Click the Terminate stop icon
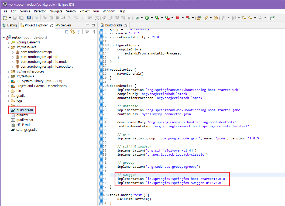This screenshot has width=285, height=206. click(x=57, y=18)
